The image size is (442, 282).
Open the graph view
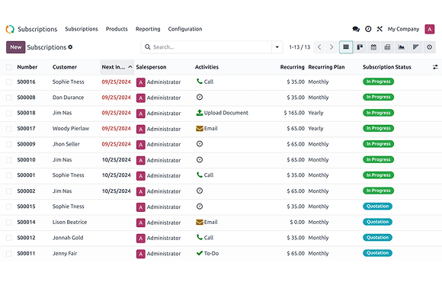(402, 47)
